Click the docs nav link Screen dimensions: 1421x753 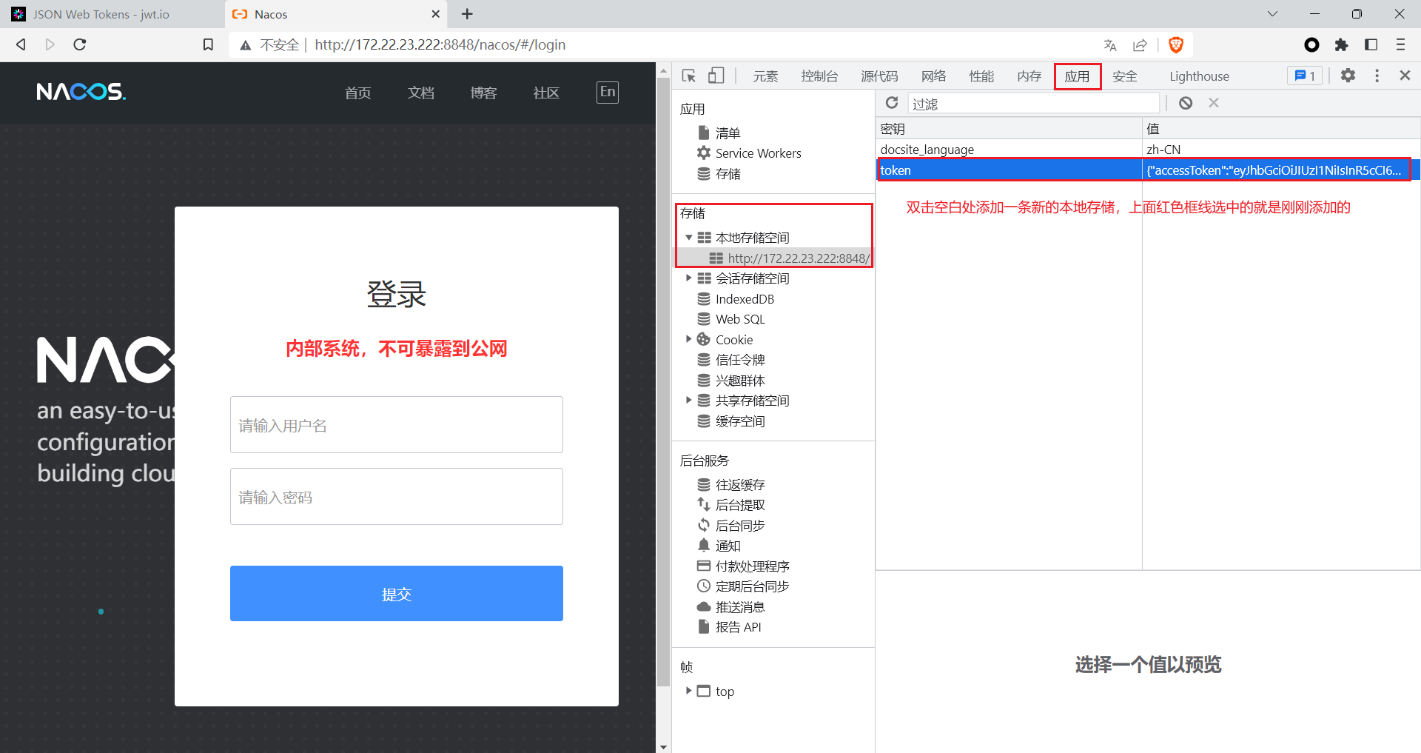(420, 93)
